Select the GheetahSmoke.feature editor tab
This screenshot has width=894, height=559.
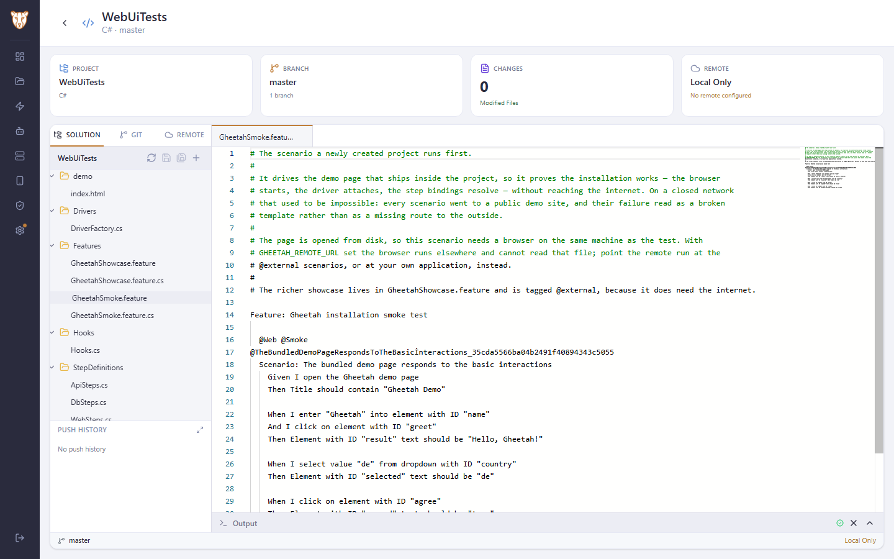(x=262, y=137)
